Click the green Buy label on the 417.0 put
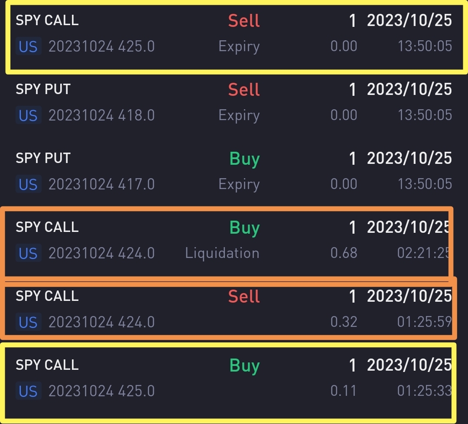468x424 pixels. [244, 159]
